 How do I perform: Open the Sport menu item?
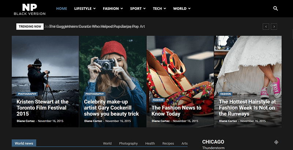point(136,8)
